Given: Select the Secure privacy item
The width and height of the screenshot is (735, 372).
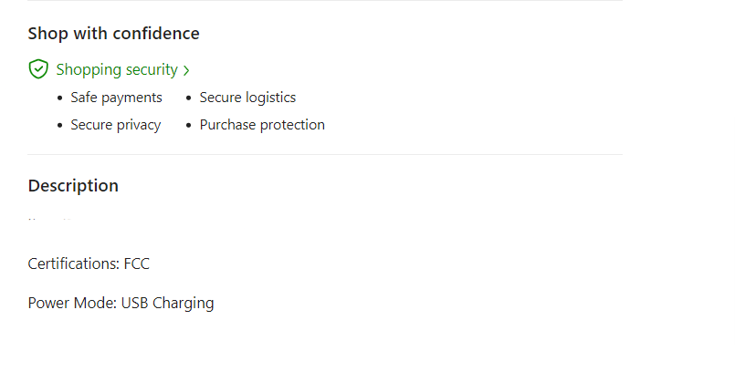Looking at the screenshot, I should [x=115, y=125].
